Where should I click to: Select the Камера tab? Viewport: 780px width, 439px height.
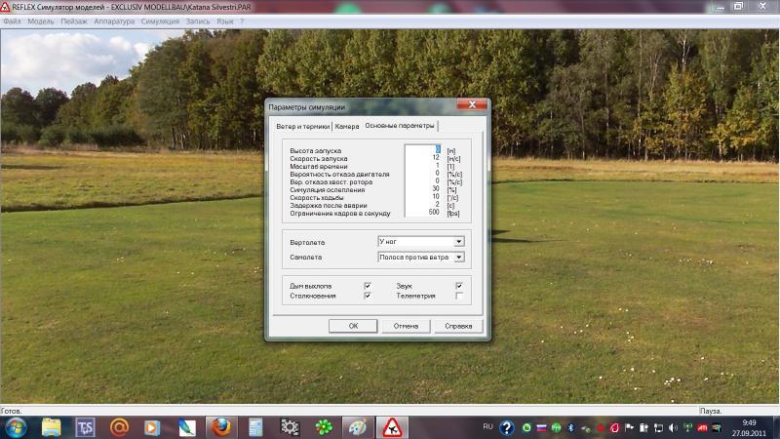pyautogui.click(x=347, y=126)
